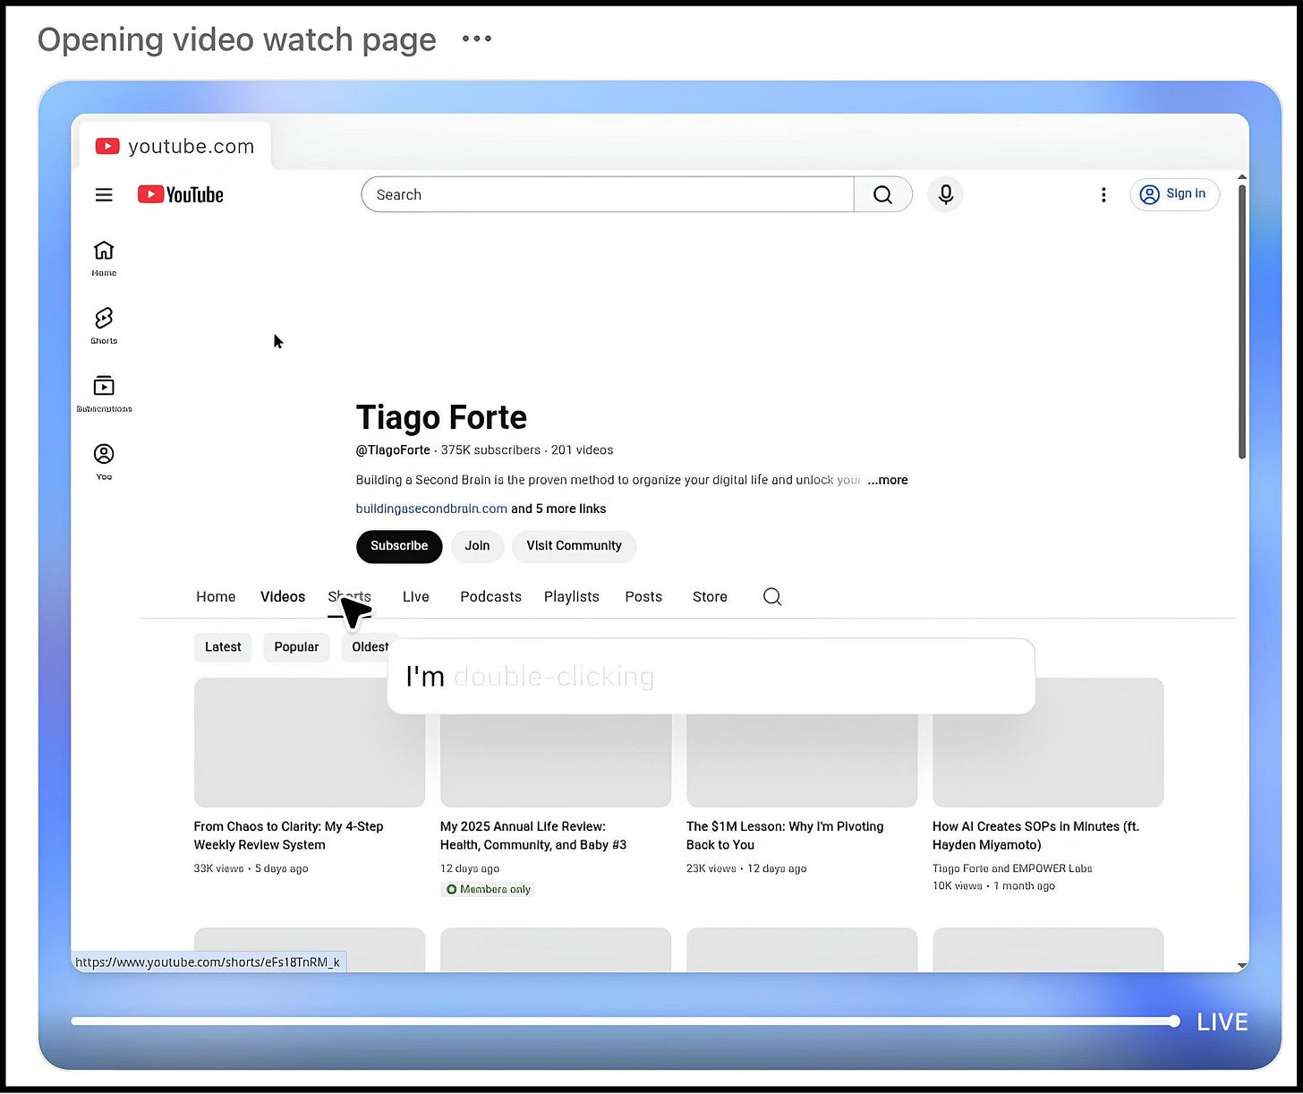Click '10K views · 1 month ago' text
The width and height of the screenshot is (1303, 1094).
pyautogui.click(x=993, y=886)
